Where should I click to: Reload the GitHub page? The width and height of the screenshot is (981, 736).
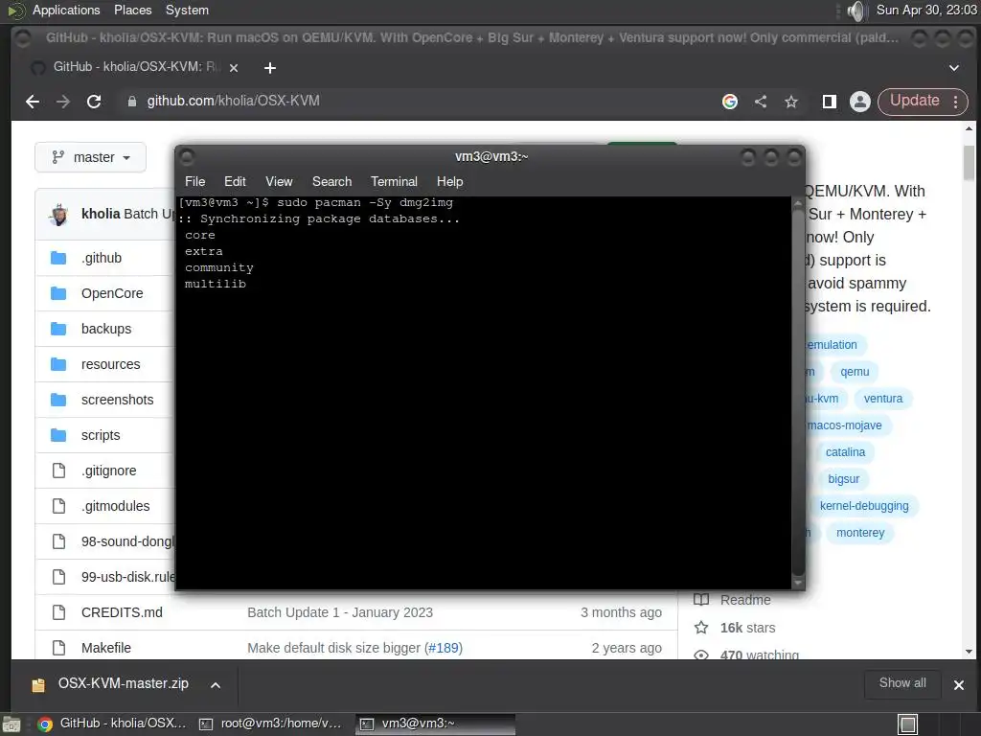point(94,102)
